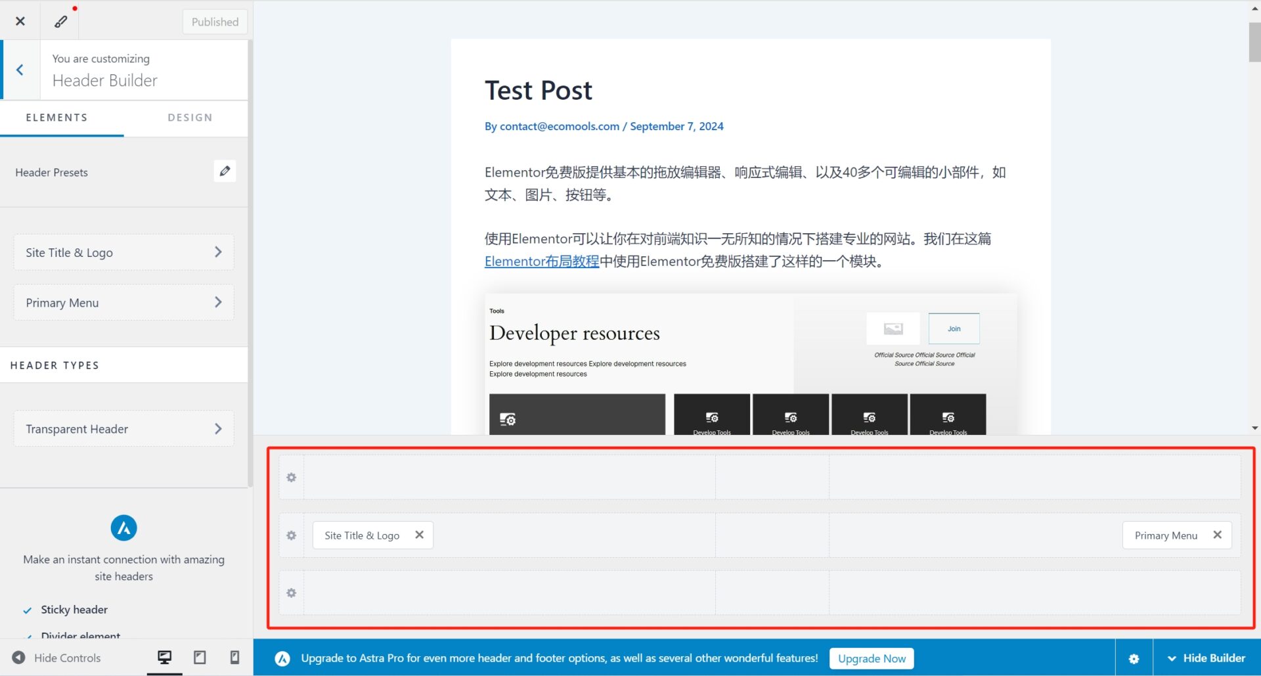The image size is (1261, 676).
Task: Click the scroll-down arrow of preview scrollbar
Action: point(1254,428)
